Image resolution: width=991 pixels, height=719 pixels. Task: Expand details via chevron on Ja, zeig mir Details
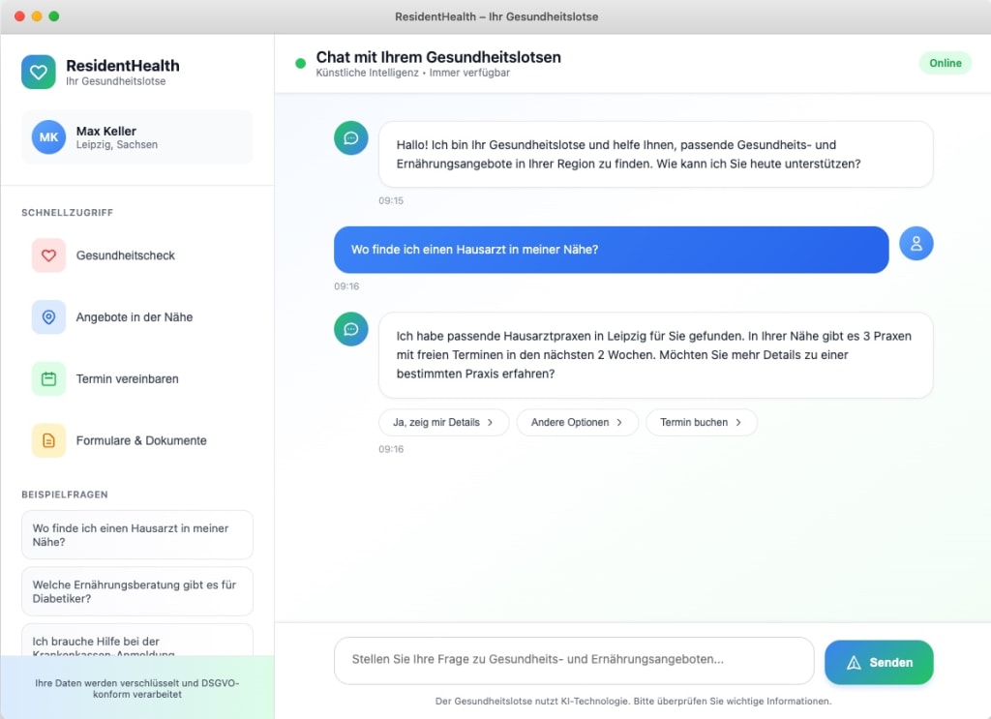[489, 422]
